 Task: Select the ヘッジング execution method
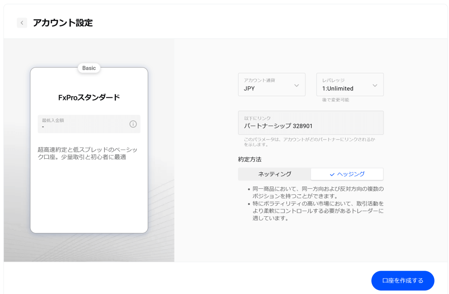[x=347, y=174]
